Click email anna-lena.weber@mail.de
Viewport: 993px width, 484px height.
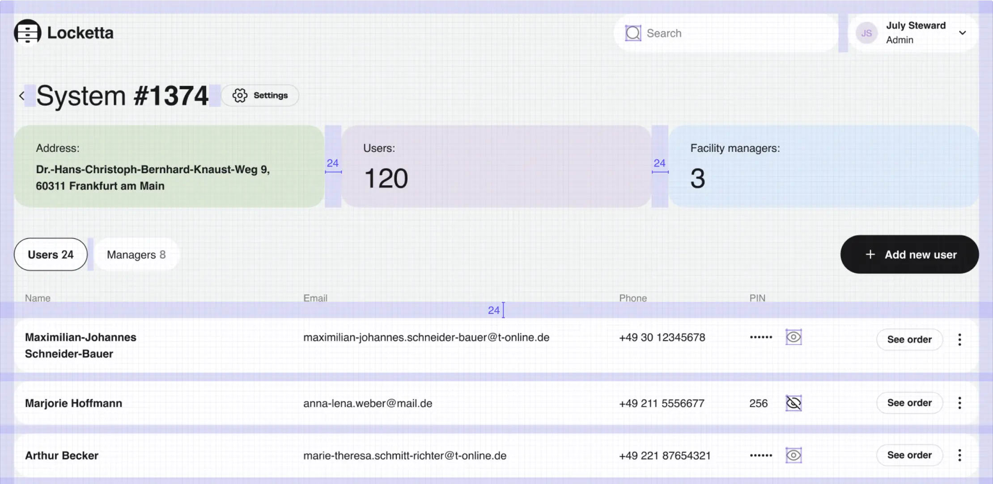click(368, 403)
